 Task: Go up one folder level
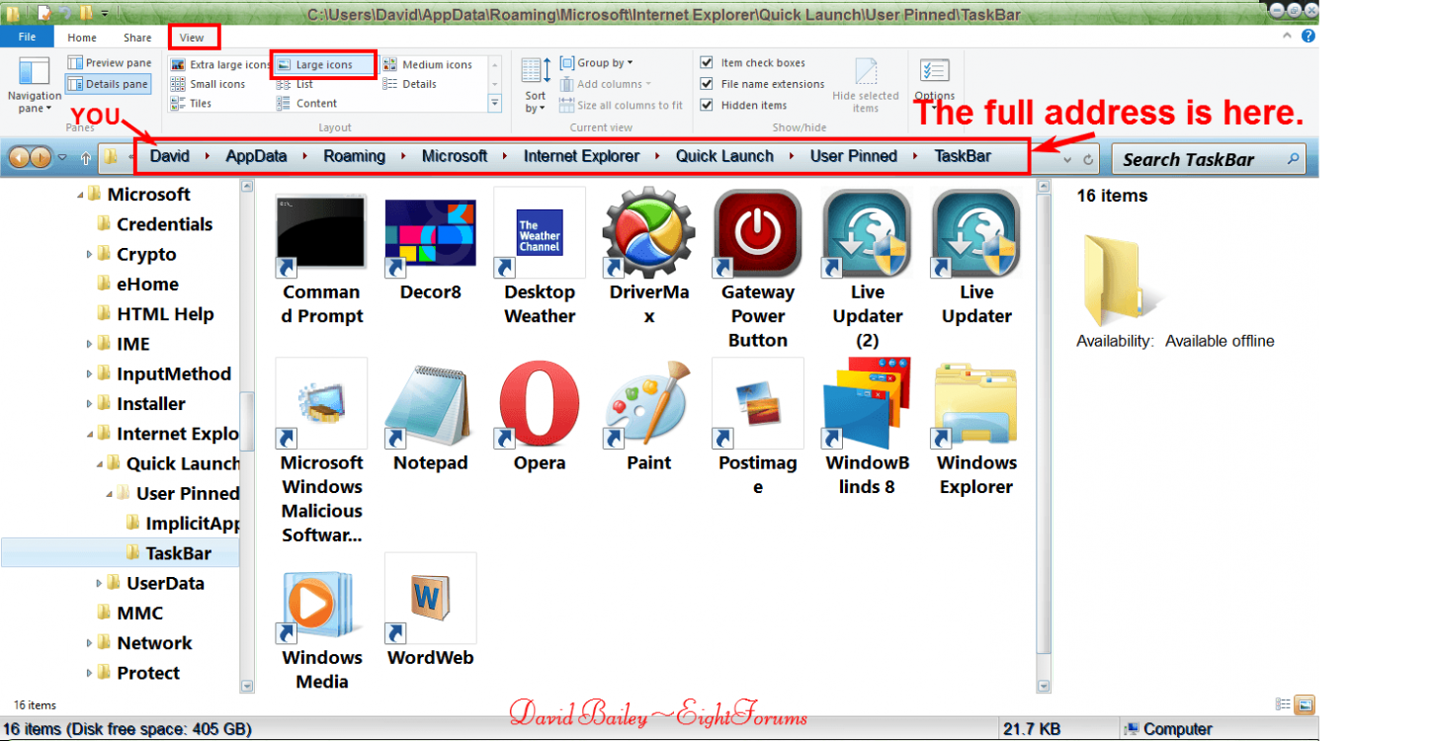86,158
